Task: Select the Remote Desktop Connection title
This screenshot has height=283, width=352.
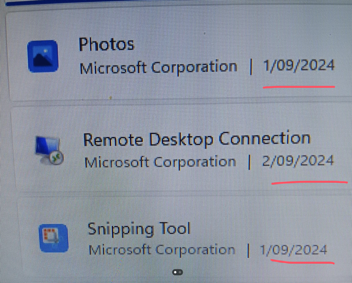Action: [x=197, y=139]
